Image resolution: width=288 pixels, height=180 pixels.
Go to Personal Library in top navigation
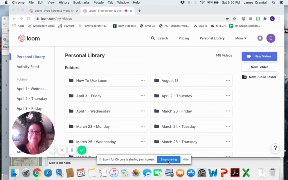click(212, 38)
